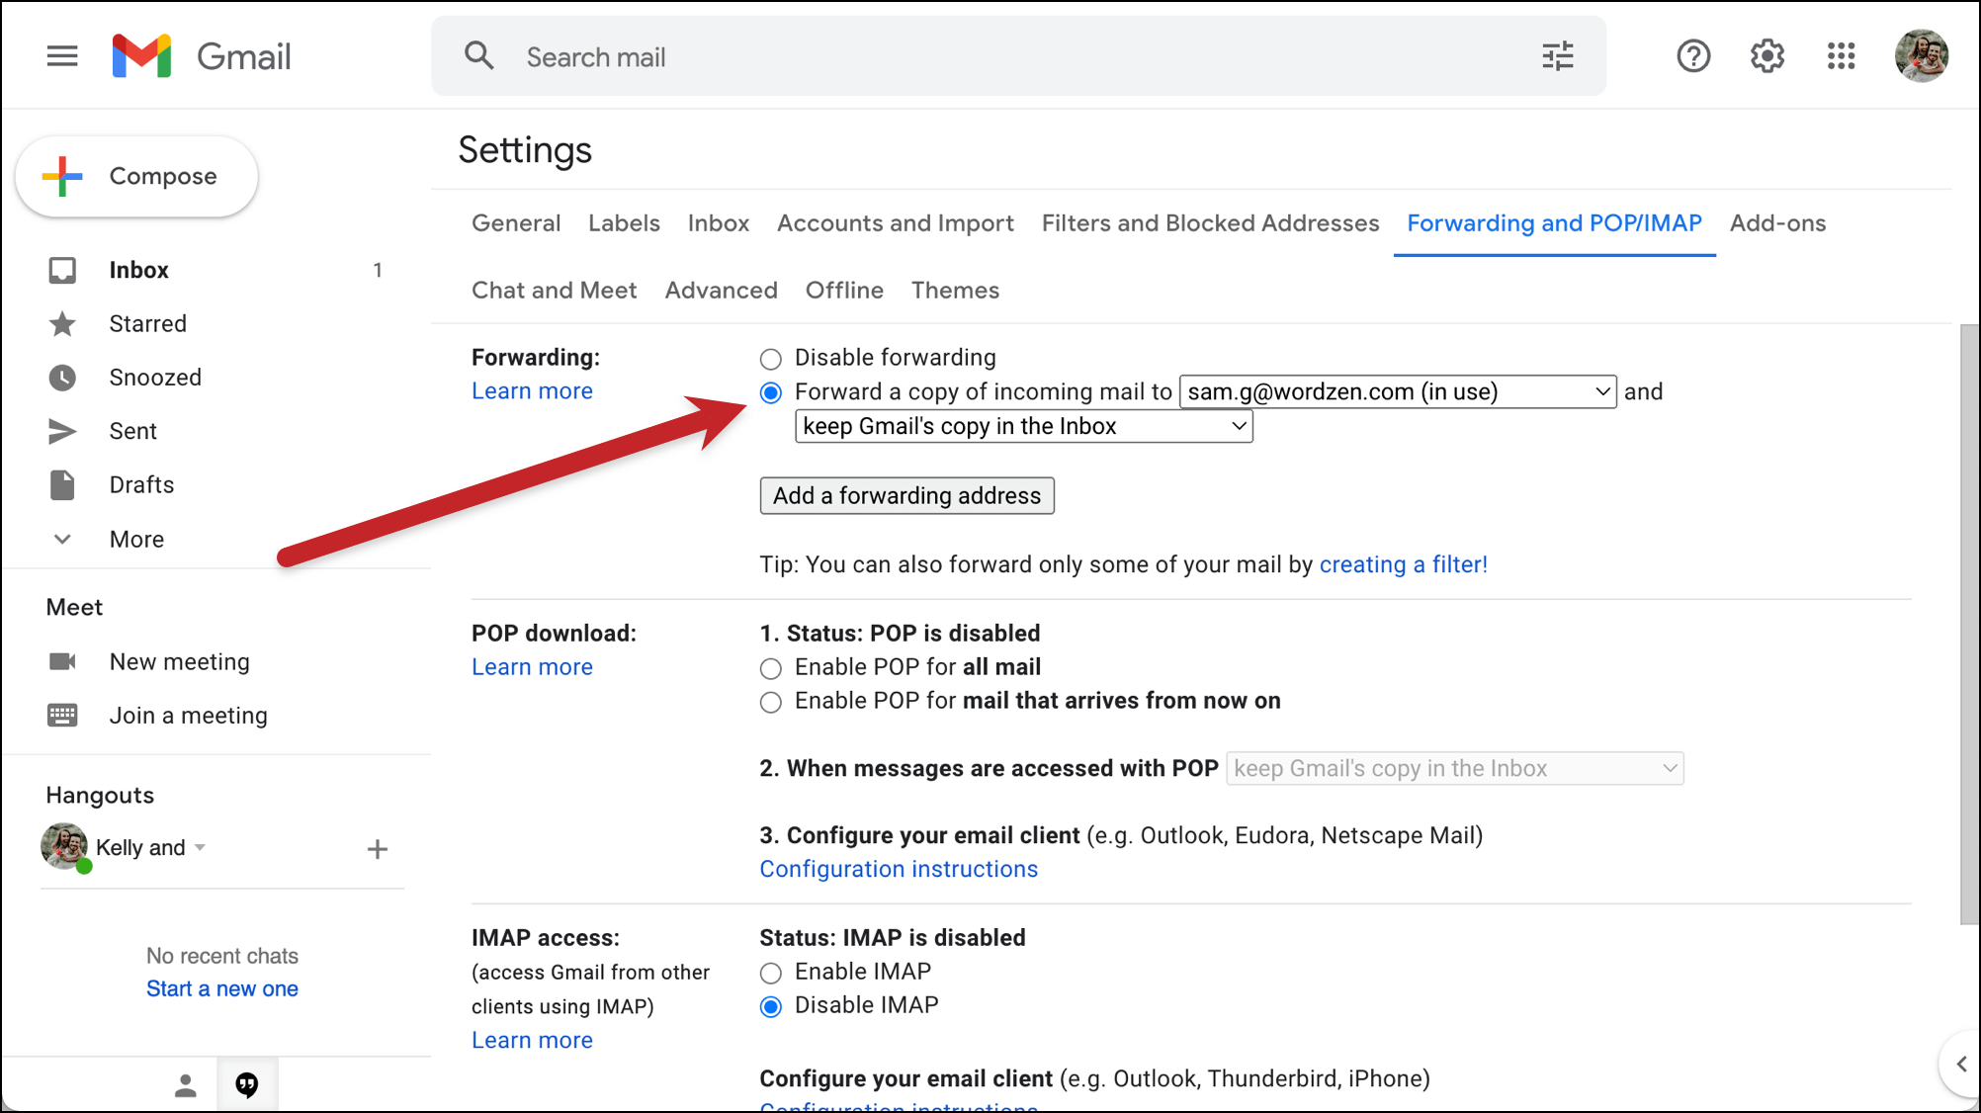Start a New meeting camera icon
Screen dimensions: 1981x1113
(x=62, y=661)
